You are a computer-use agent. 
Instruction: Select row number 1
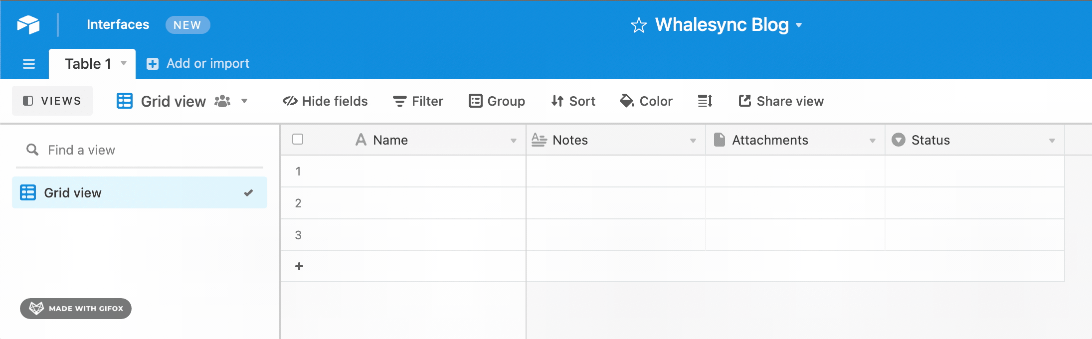pyautogui.click(x=298, y=171)
